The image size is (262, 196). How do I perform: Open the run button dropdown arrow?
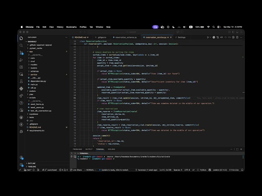pyautogui.click(x=210, y=37)
